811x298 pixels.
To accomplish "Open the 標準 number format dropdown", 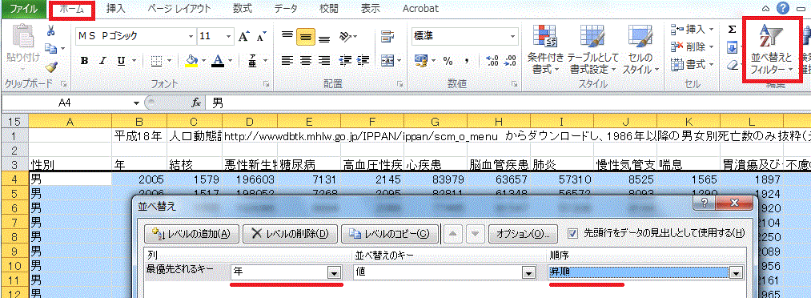I will 512,36.
